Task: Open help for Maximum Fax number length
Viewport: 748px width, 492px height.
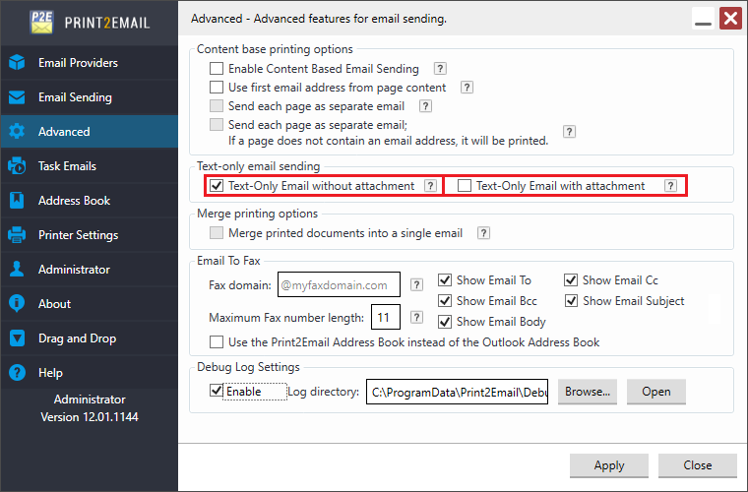Action: (x=416, y=317)
